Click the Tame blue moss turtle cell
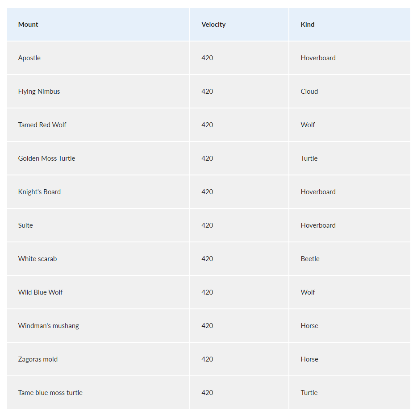This screenshot has height=416, width=417. [x=98, y=393]
